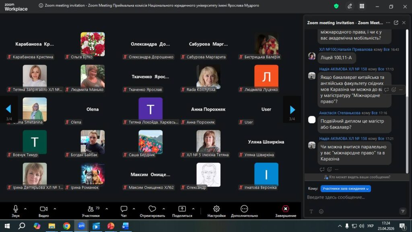Open the green encryption shield icon
Viewport: 412px width, 232px height.
tap(336, 6)
